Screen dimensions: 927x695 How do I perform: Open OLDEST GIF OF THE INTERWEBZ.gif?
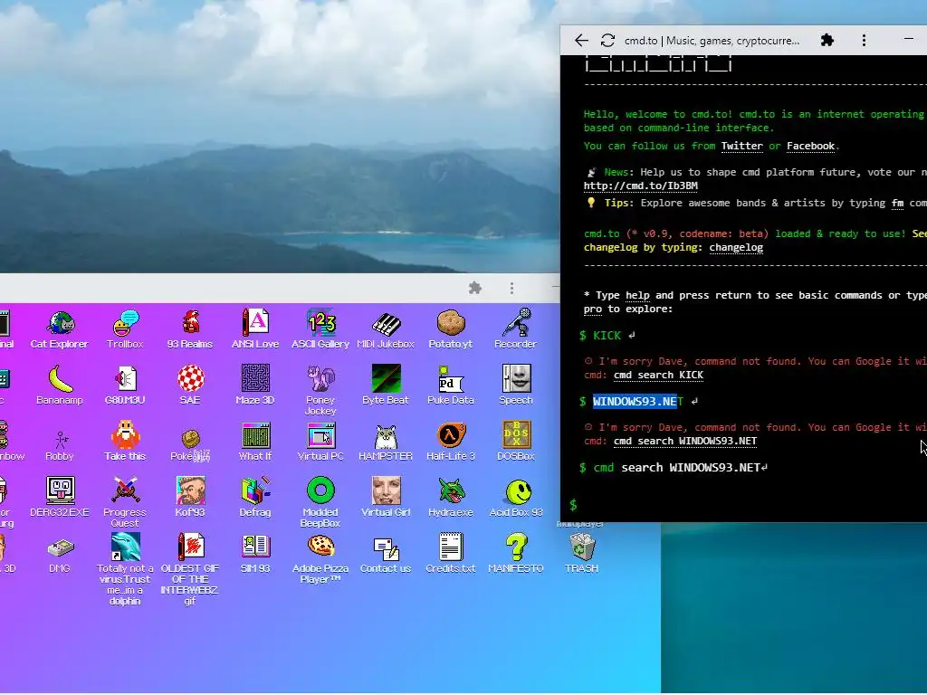(x=190, y=569)
